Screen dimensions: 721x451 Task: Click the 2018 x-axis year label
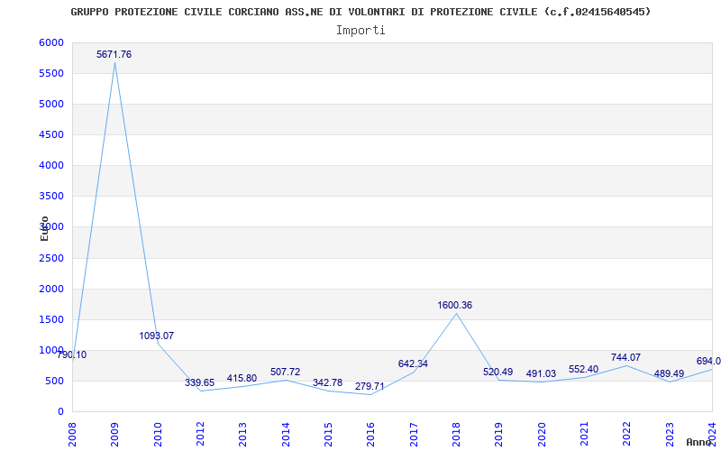[x=456, y=434]
